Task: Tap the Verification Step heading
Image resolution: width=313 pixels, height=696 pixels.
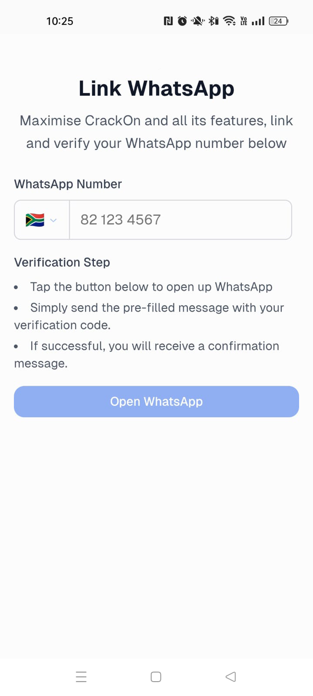Action: (62, 262)
